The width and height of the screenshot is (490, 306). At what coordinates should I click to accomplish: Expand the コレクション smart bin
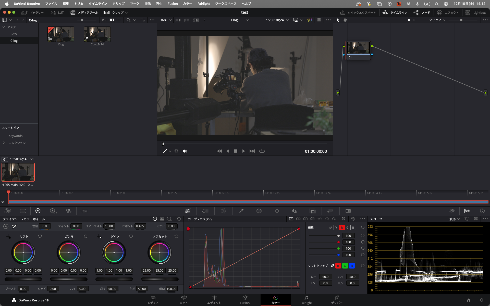coord(4,143)
